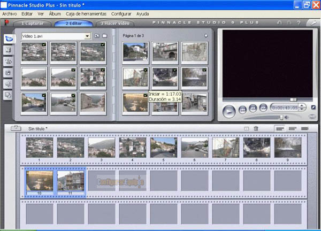The image size is (321, 231).
Task: Rewind the preview video
Action: pos(253,108)
